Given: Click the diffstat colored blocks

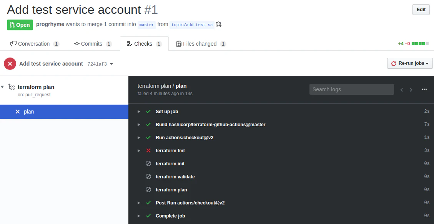Looking at the screenshot, I should pos(420,44).
